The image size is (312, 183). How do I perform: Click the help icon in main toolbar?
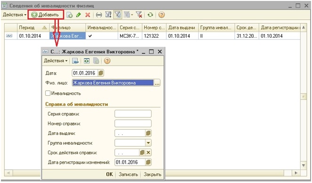161,15
